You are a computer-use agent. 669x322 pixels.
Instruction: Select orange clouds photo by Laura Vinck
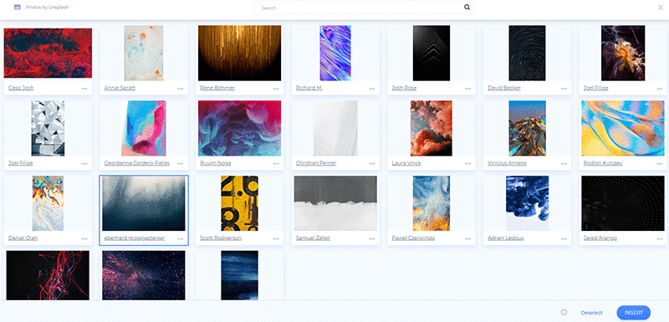431,128
